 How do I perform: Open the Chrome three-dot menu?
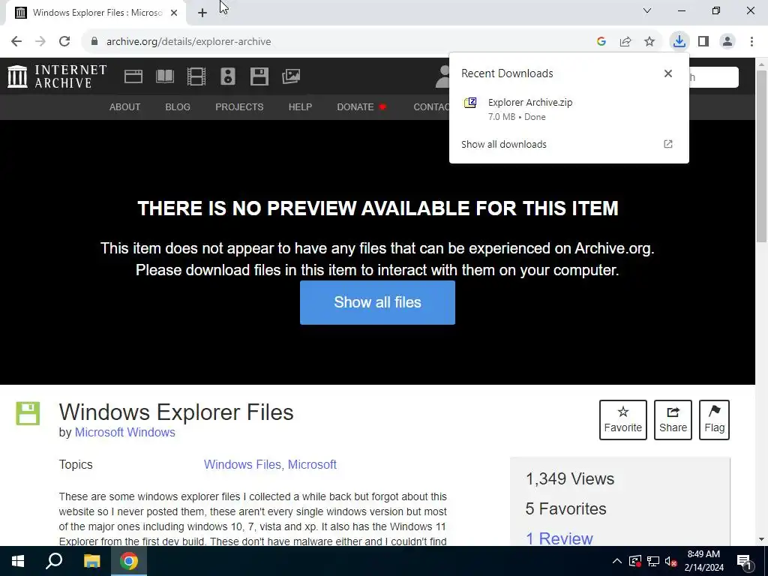[x=751, y=41]
